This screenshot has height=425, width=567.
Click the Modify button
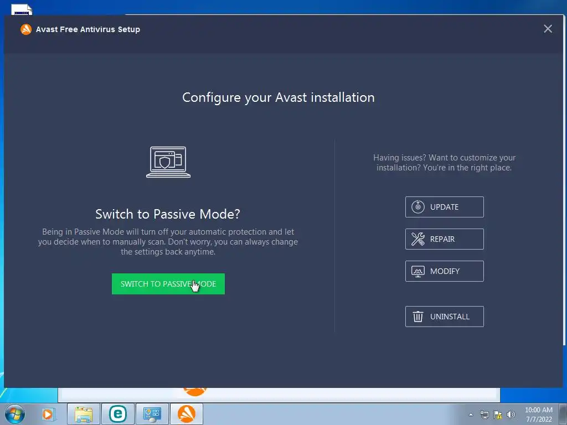tap(445, 271)
